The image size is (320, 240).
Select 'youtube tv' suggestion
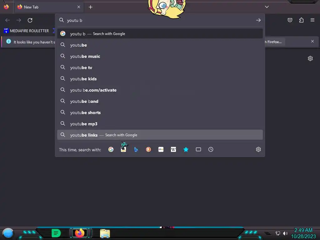[160, 67]
